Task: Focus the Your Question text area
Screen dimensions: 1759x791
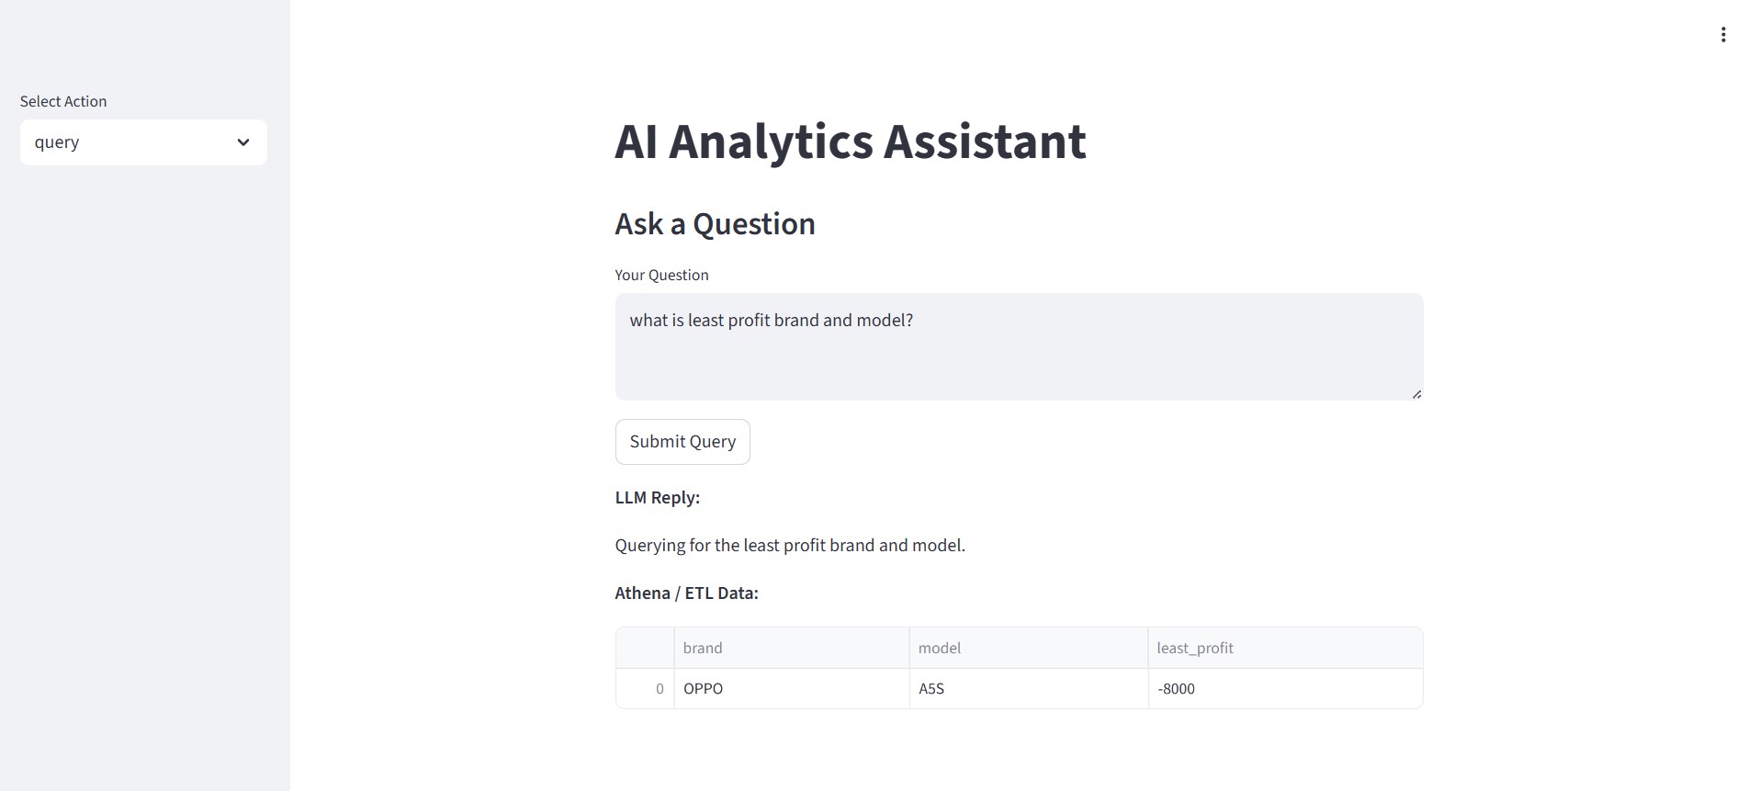Action: [1018, 345]
